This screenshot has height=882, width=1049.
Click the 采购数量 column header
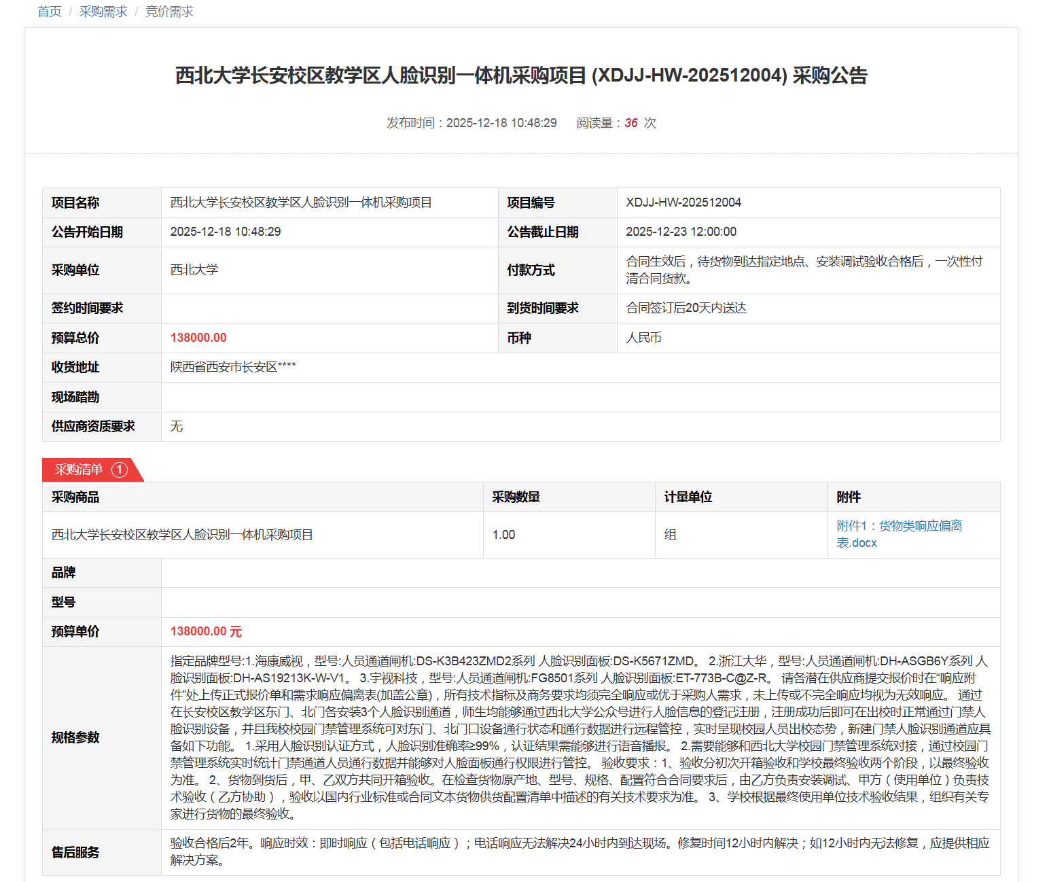tap(516, 497)
